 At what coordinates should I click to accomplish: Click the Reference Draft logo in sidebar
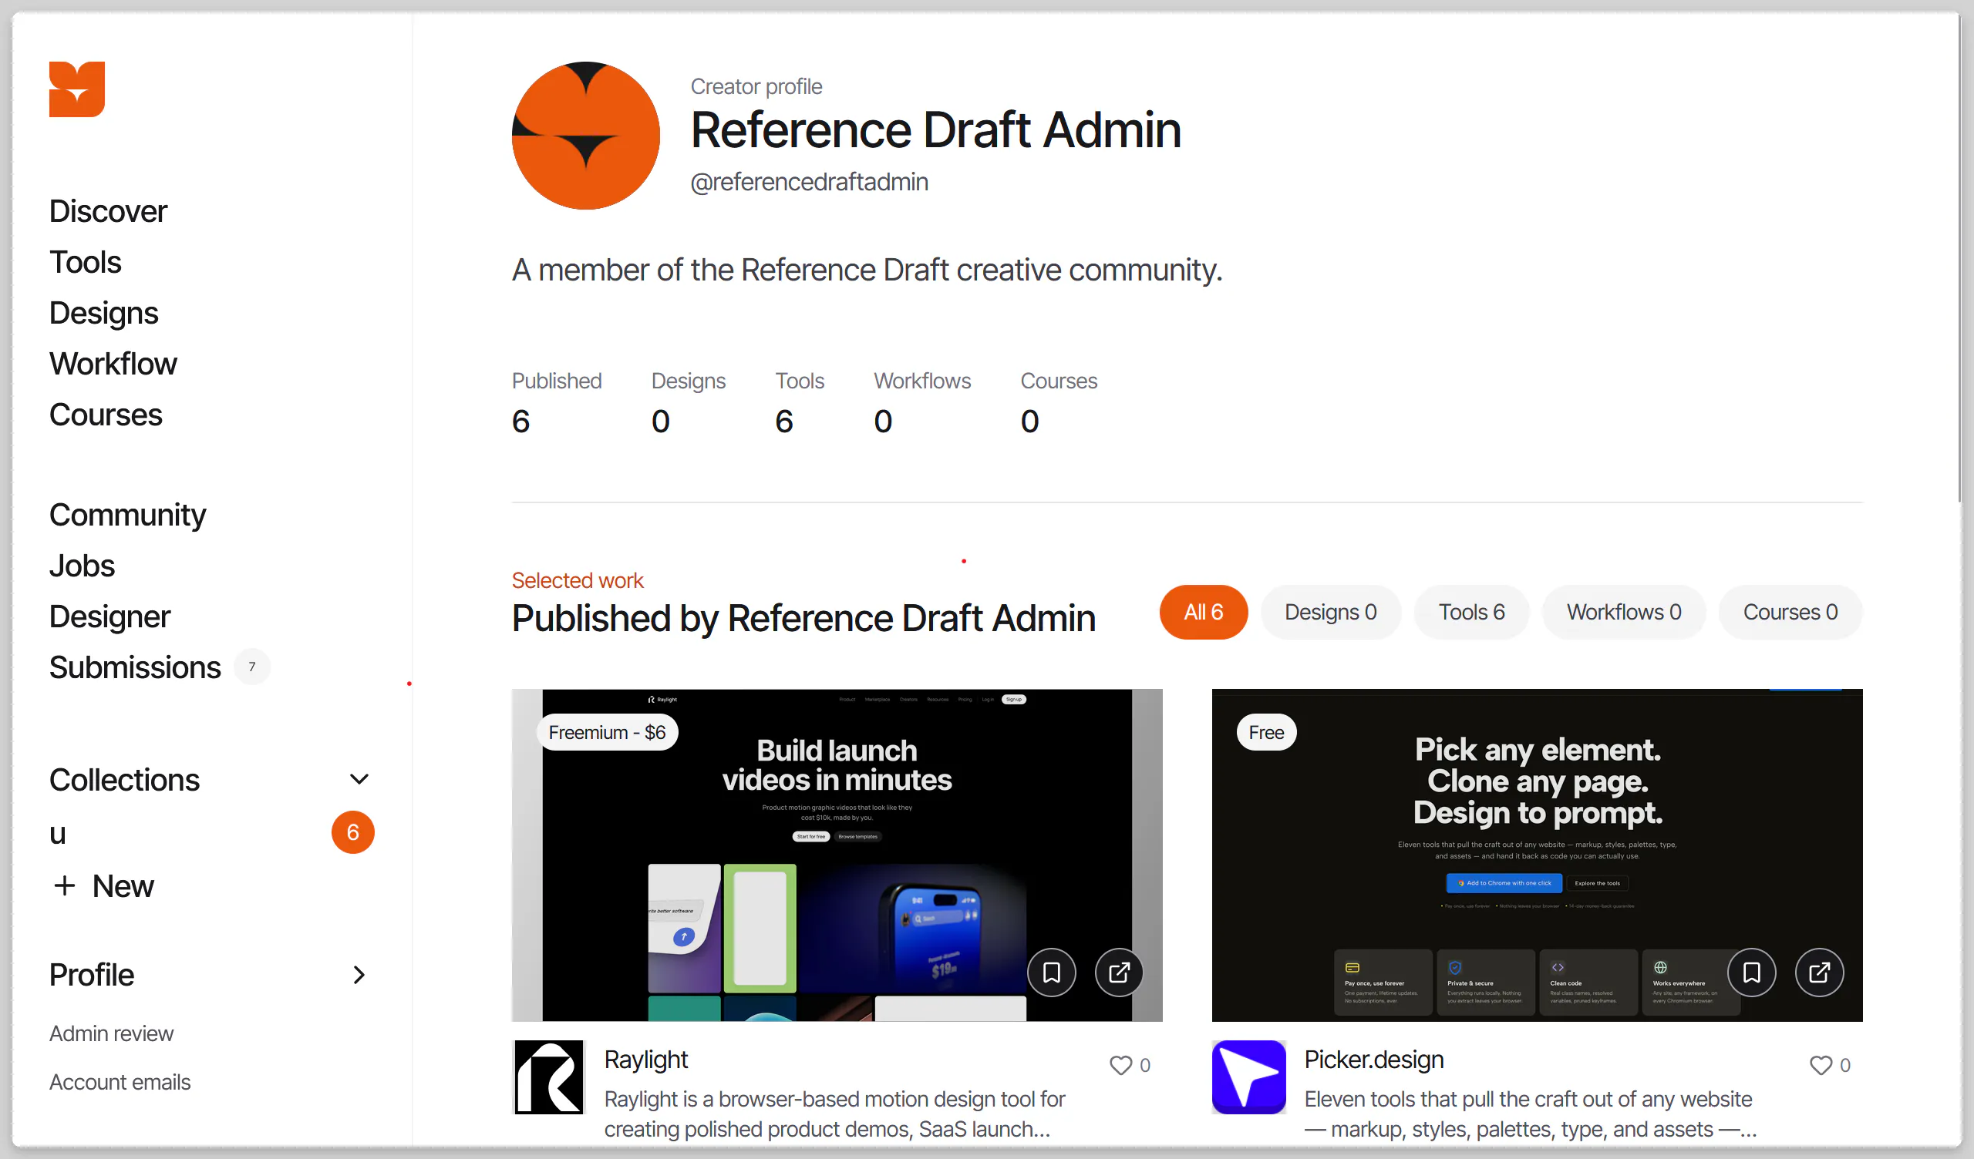click(77, 89)
